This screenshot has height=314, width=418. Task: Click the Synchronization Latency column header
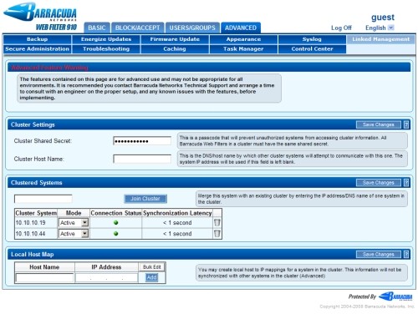pyautogui.click(x=177, y=213)
